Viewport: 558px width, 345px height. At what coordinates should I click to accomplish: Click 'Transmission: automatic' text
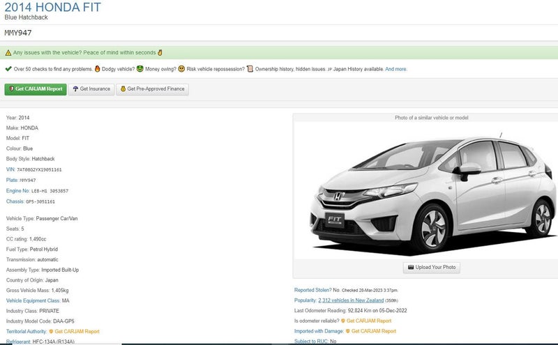tap(32, 260)
